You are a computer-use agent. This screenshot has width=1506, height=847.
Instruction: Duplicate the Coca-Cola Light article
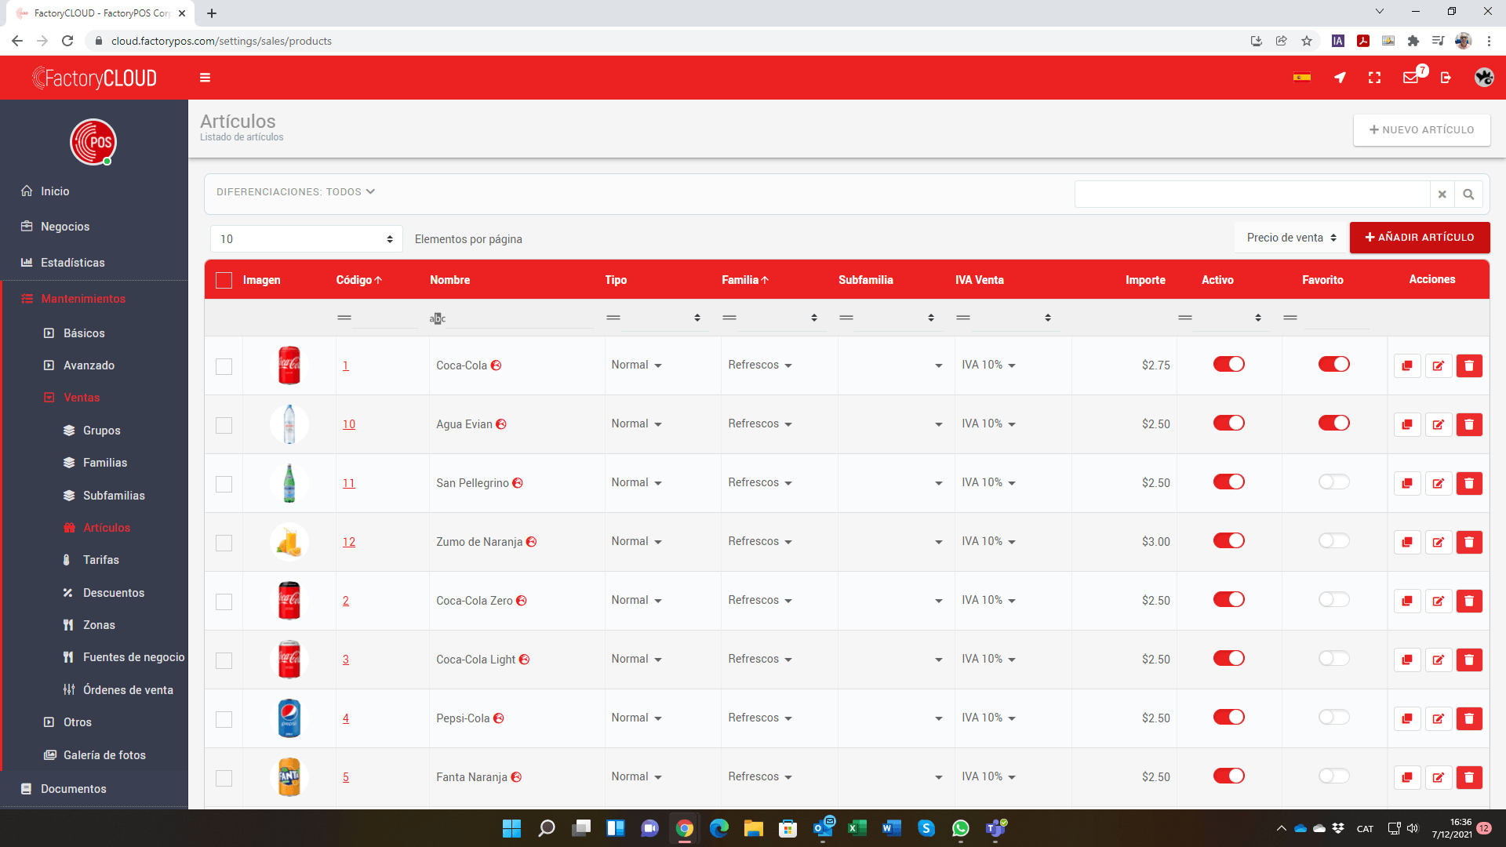[1407, 660]
